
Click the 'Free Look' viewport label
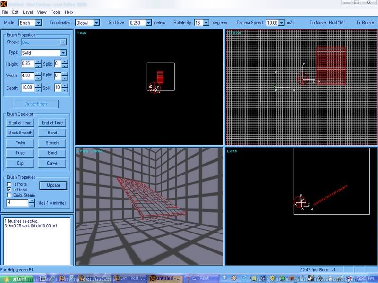pyautogui.click(x=89, y=151)
